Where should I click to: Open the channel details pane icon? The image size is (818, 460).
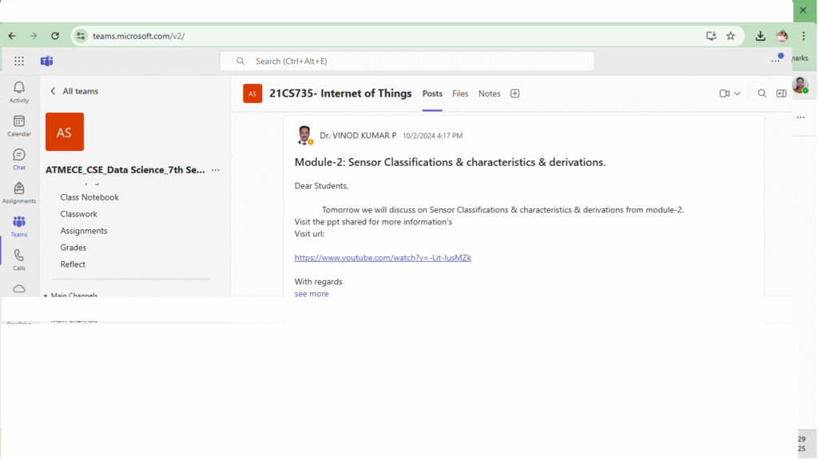(781, 93)
